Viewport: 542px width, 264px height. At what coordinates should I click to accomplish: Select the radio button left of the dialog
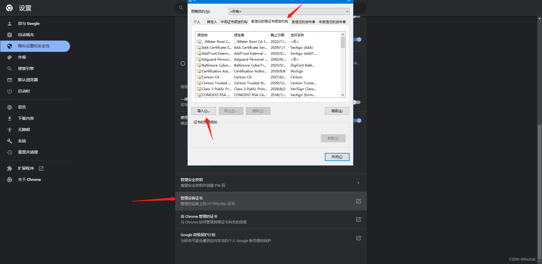[183, 63]
